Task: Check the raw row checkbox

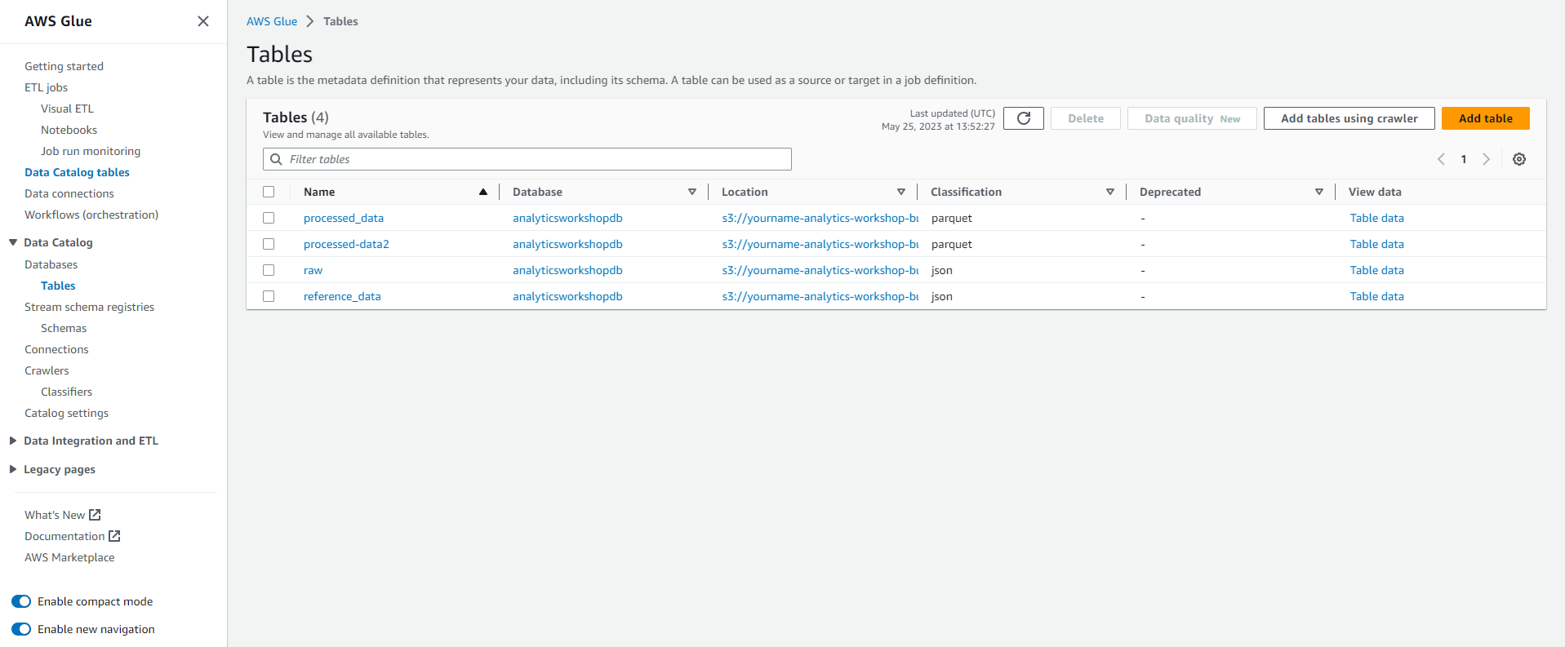Action: click(x=269, y=270)
